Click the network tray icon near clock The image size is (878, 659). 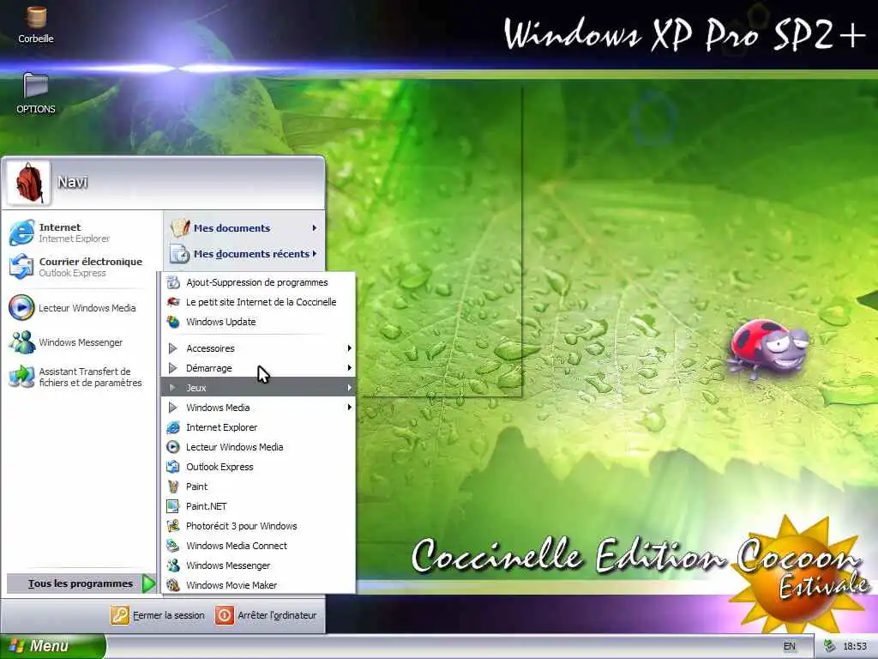click(x=829, y=646)
